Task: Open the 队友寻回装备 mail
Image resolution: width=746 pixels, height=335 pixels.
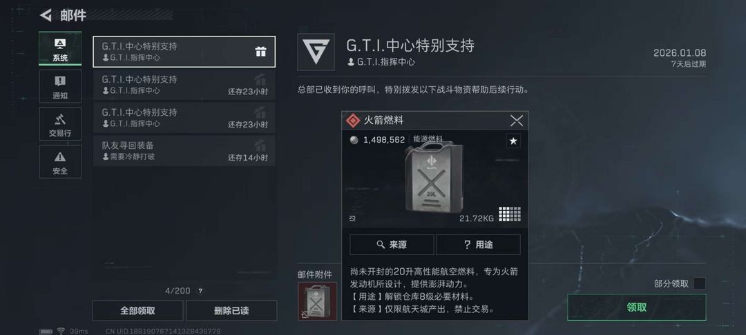Action: pos(184,151)
